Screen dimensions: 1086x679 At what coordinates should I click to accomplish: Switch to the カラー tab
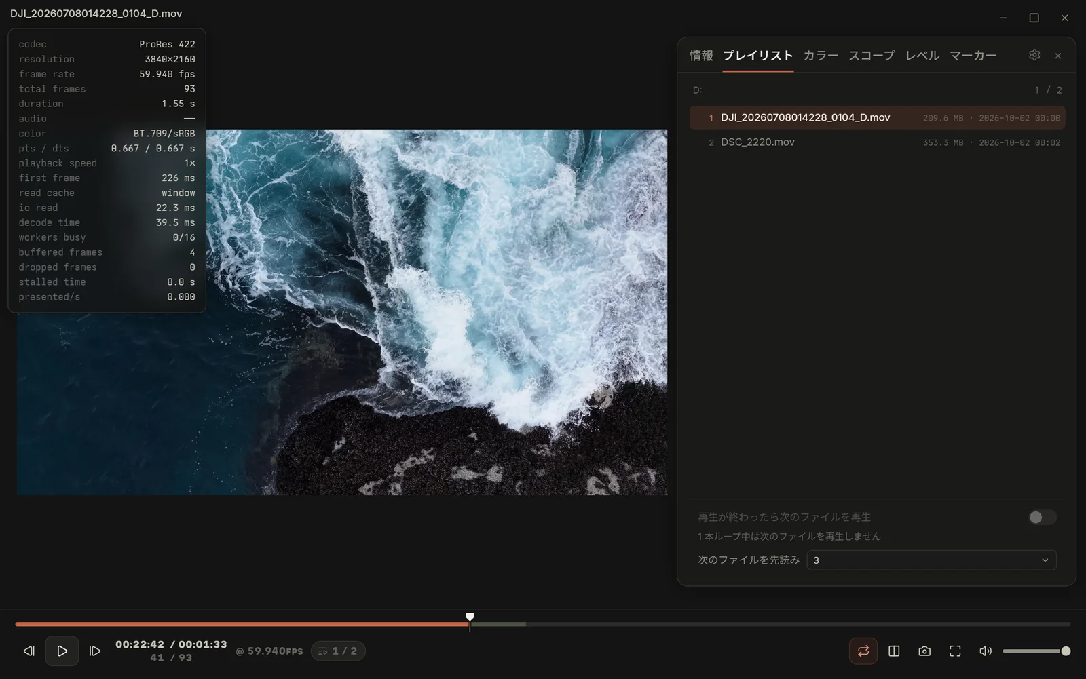pyautogui.click(x=821, y=56)
